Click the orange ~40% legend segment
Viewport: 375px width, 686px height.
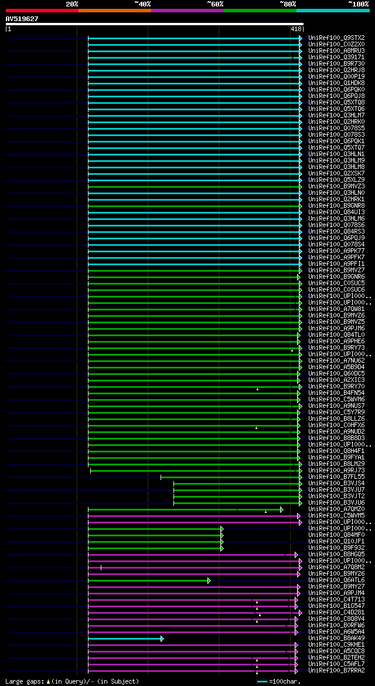click(x=115, y=10)
